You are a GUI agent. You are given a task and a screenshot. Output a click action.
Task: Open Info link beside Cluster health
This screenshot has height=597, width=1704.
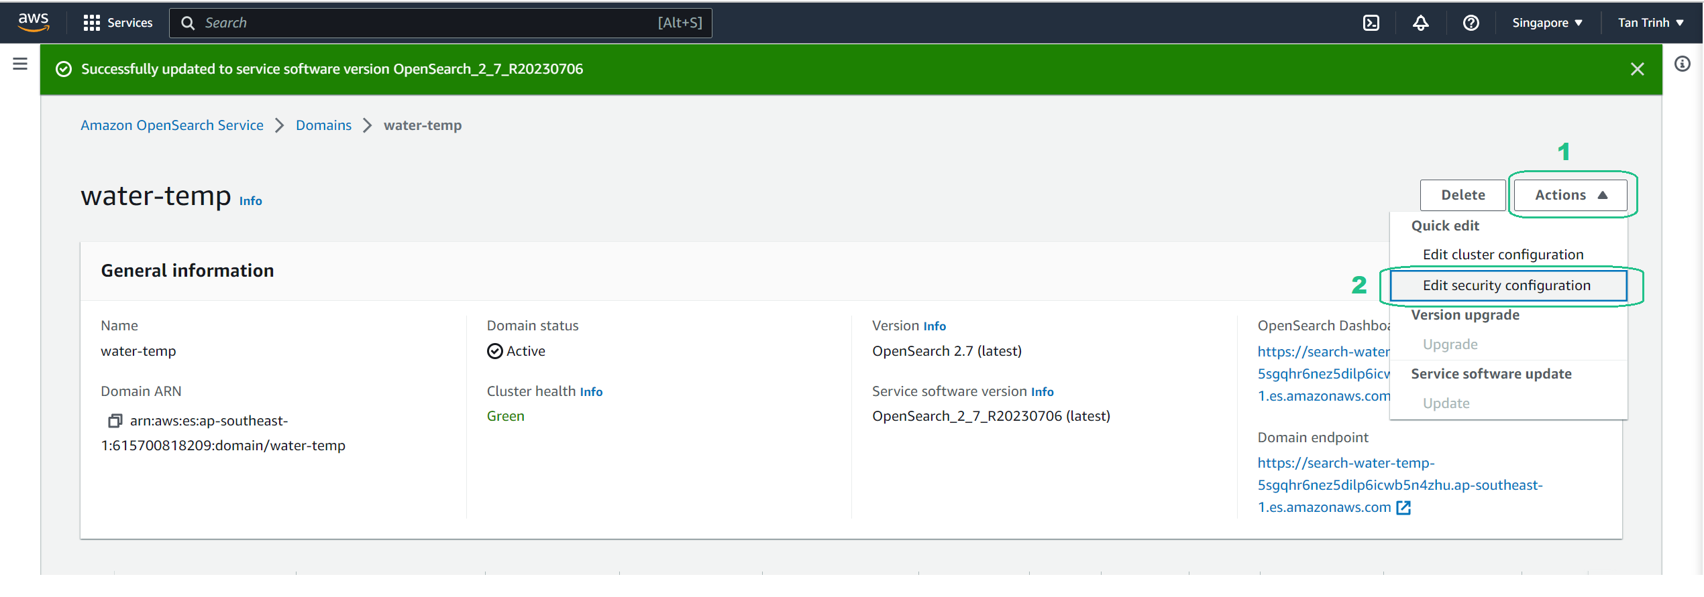591,392
